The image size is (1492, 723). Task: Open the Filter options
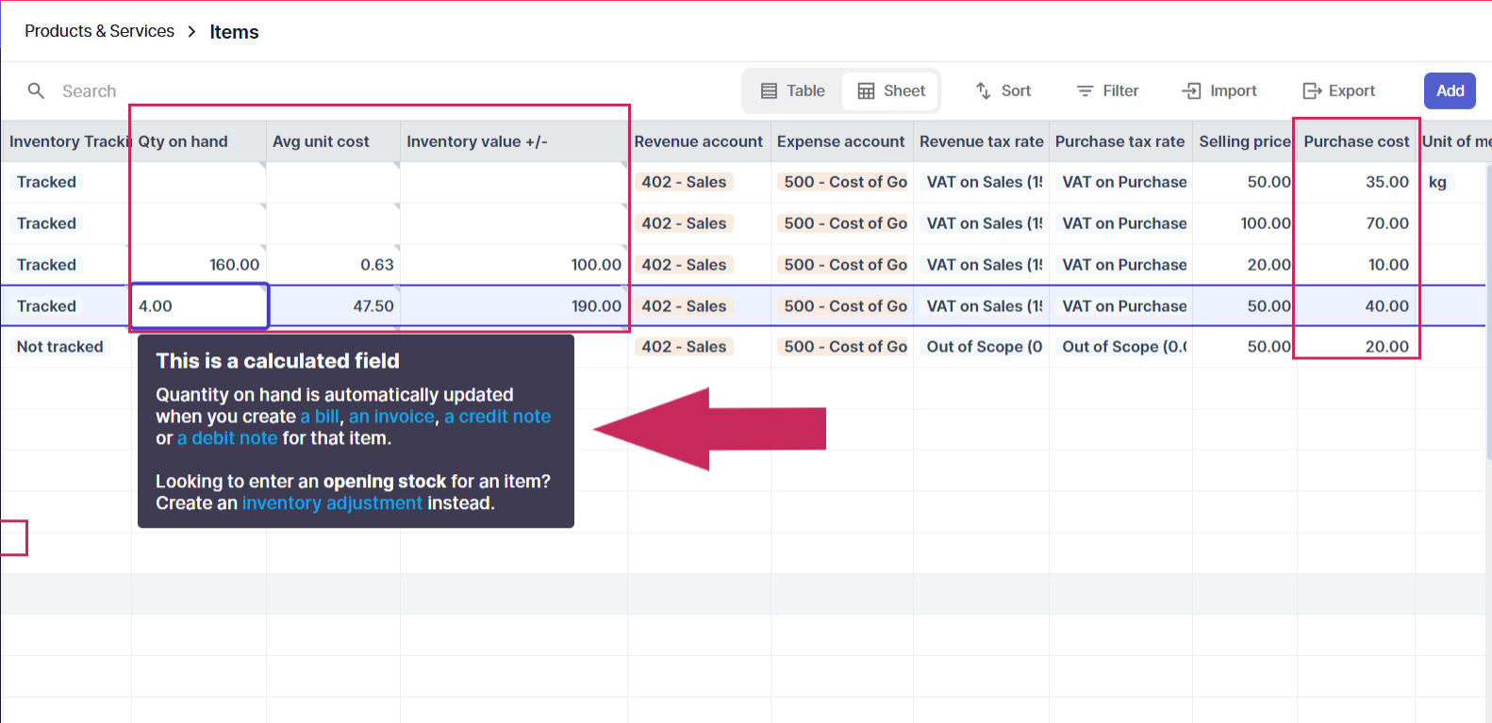(x=1107, y=90)
